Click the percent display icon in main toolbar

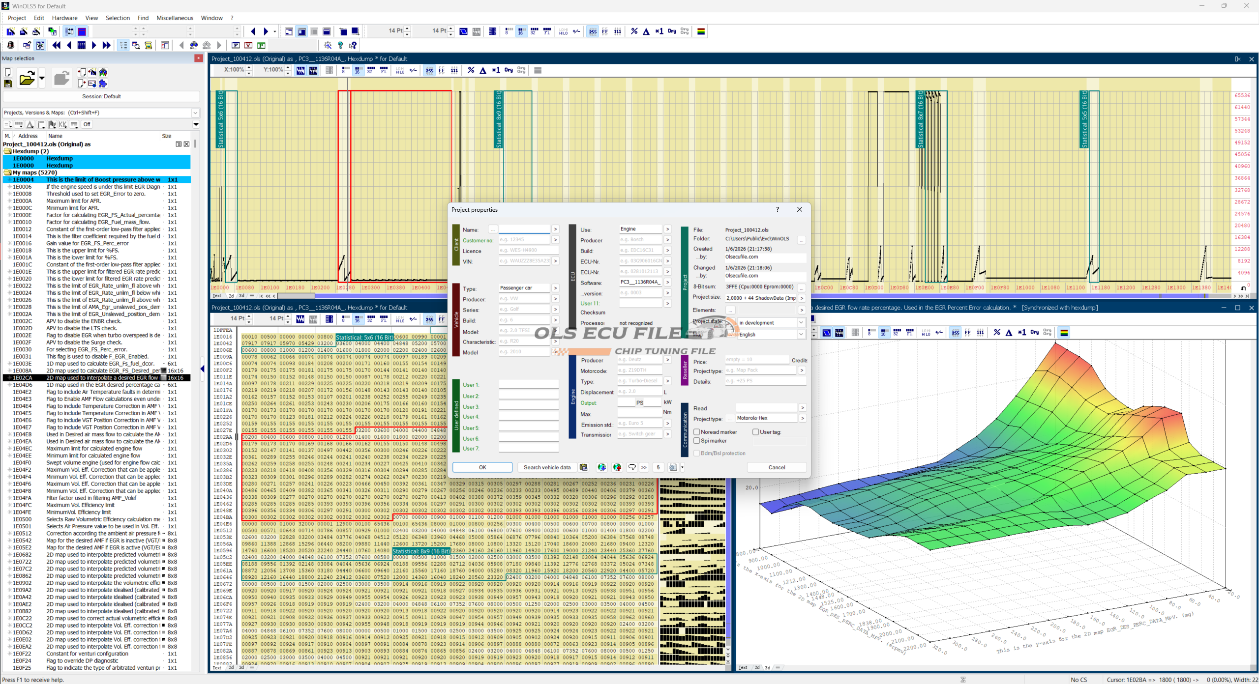pyautogui.click(x=634, y=31)
